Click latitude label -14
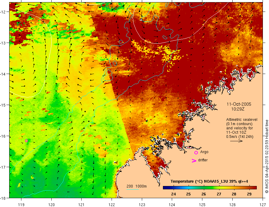 point(3,74)
